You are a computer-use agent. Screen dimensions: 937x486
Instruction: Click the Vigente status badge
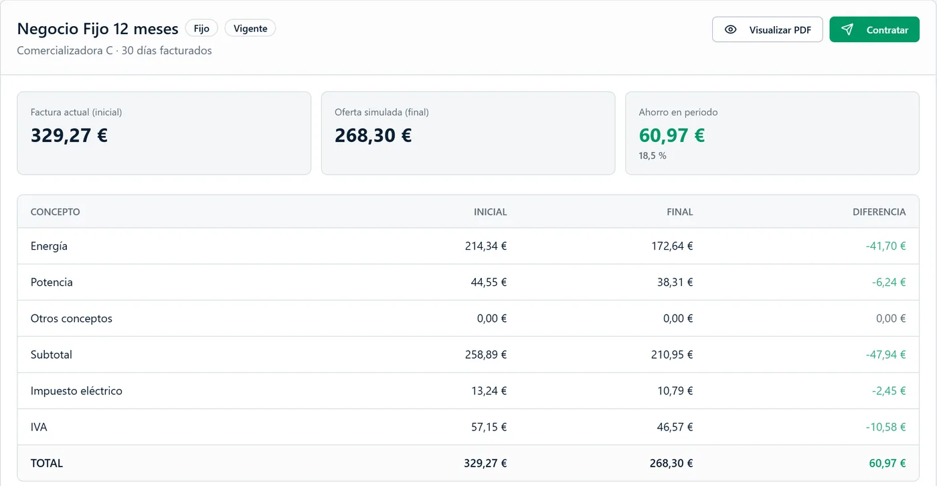point(250,28)
